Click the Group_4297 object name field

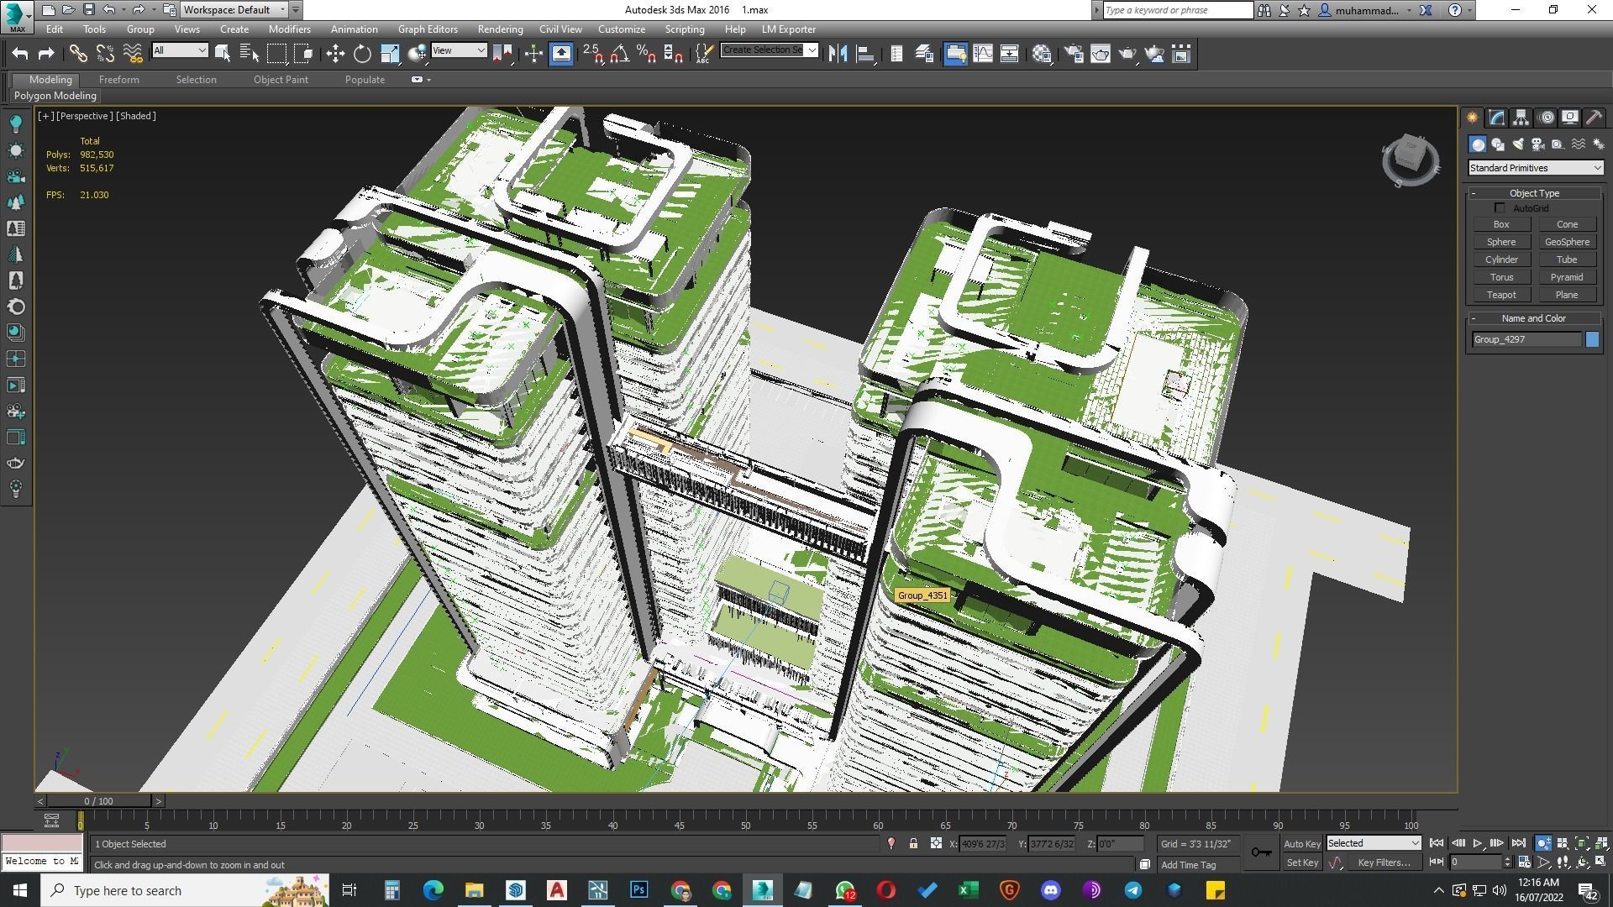pos(1526,339)
